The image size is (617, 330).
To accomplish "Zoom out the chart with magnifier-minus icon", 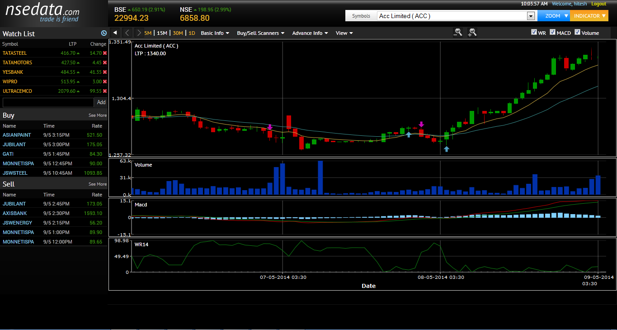I will (x=458, y=32).
